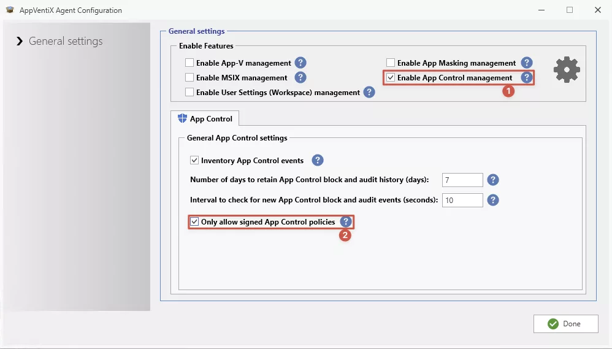Tick Enable App Masking management checkbox
This screenshot has height=349, width=612.
pyautogui.click(x=390, y=63)
